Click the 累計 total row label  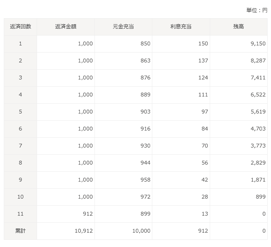pos(20,231)
